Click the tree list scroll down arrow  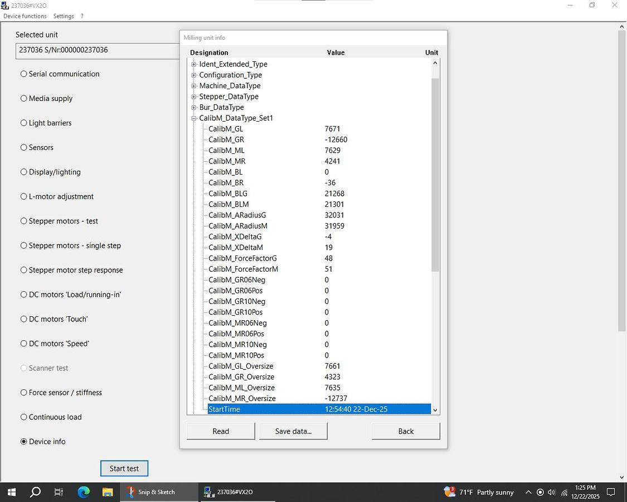pos(435,410)
